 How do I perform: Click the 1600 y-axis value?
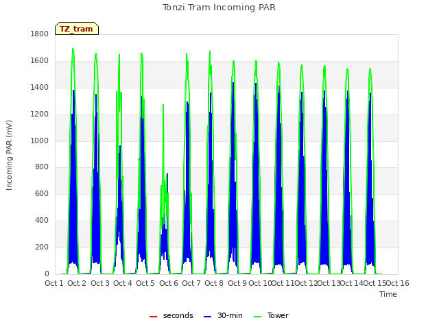pos(40,61)
